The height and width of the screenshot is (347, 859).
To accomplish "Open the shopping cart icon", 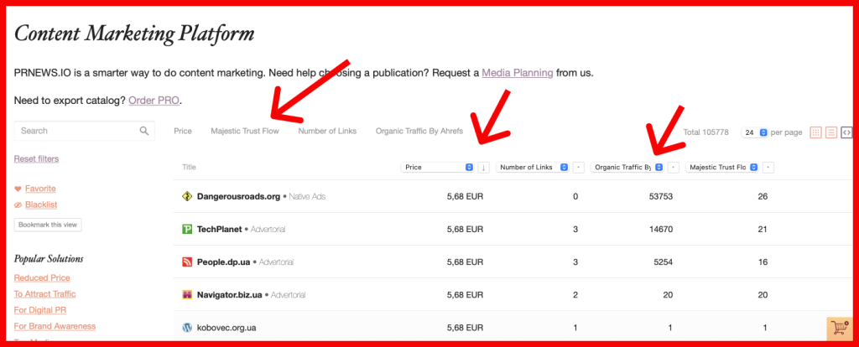I will 838,328.
